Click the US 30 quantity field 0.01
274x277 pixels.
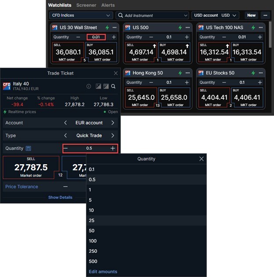coord(96,37)
